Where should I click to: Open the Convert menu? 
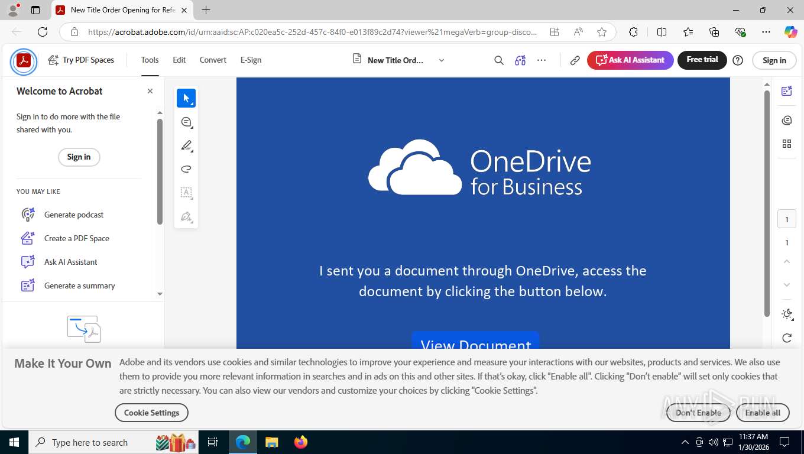pos(213,60)
